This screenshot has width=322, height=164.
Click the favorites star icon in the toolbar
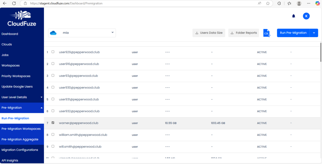click(x=268, y=3)
